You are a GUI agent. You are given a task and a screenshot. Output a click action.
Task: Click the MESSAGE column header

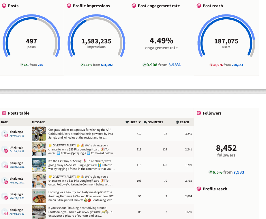click(x=38, y=122)
